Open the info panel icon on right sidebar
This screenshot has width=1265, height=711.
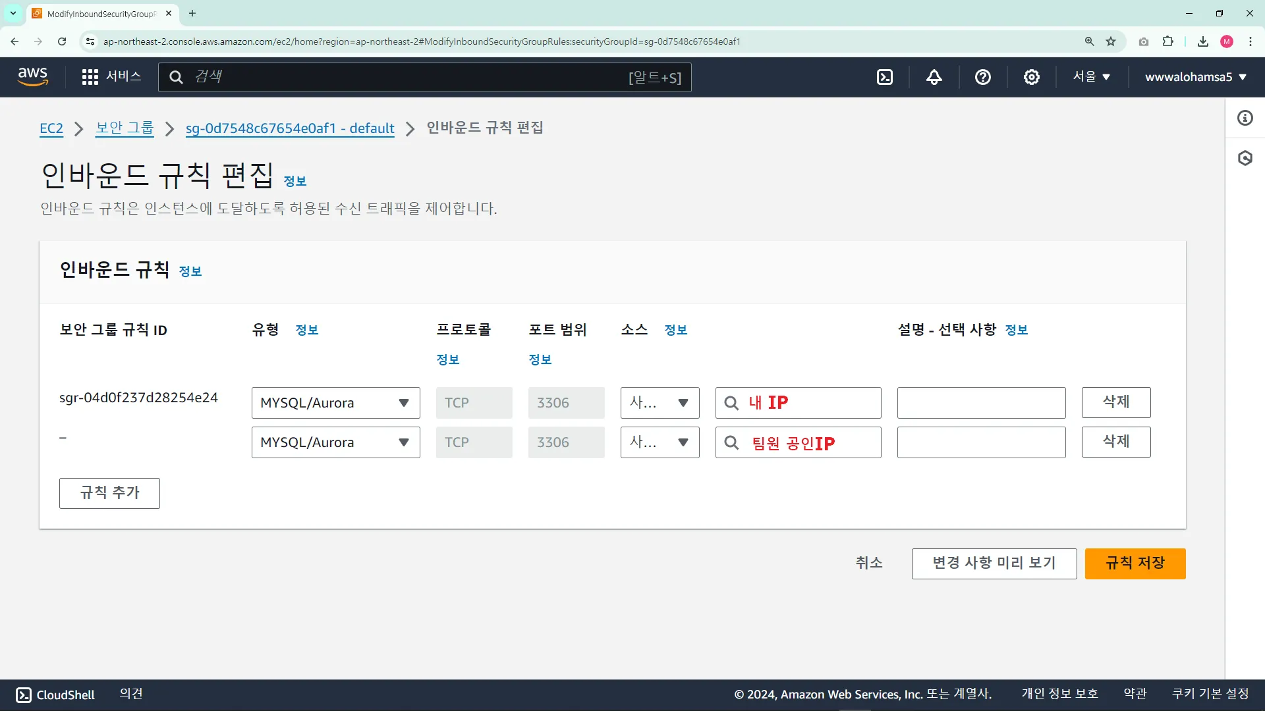coord(1245,118)
